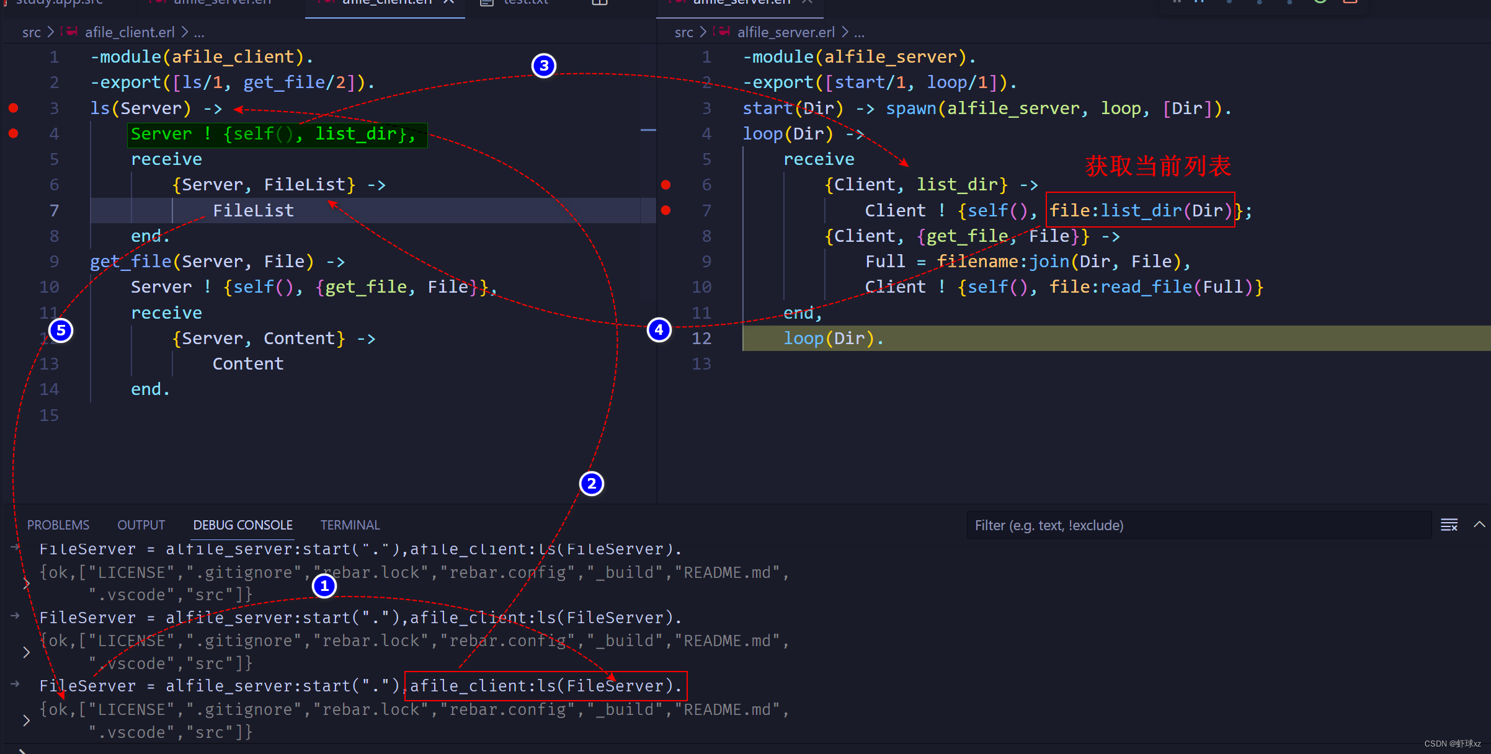Open 'alfile_server.erl' breadcrumb dropdown
This screenshot has width=1491, height=754.
pos(786,32)
